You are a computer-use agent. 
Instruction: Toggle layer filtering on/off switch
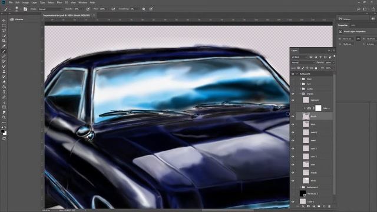pyautogui.click(x=335, y=56)
